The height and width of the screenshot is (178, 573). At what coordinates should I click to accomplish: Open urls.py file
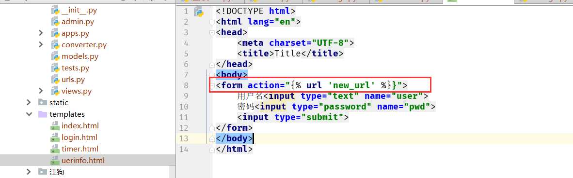[x=73, y=80]
